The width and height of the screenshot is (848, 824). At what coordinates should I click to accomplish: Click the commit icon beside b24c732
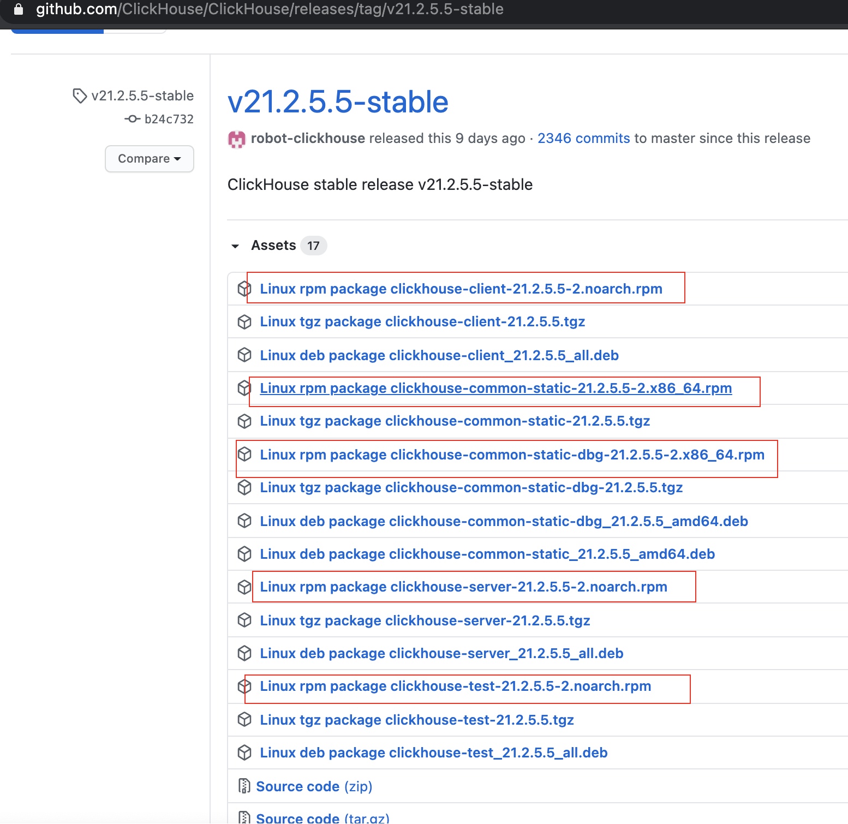[x=132, y=119]
